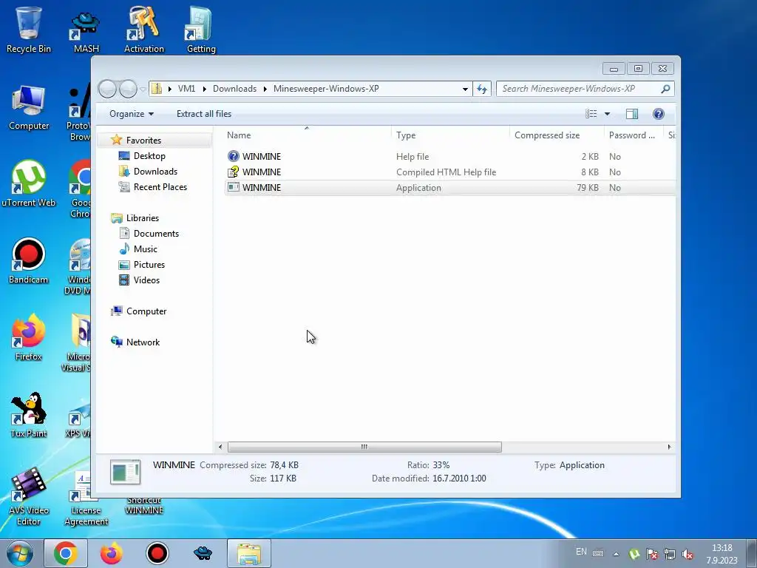
Task: Click the volume muted tray icon
Action: click(x=688, y=554)
